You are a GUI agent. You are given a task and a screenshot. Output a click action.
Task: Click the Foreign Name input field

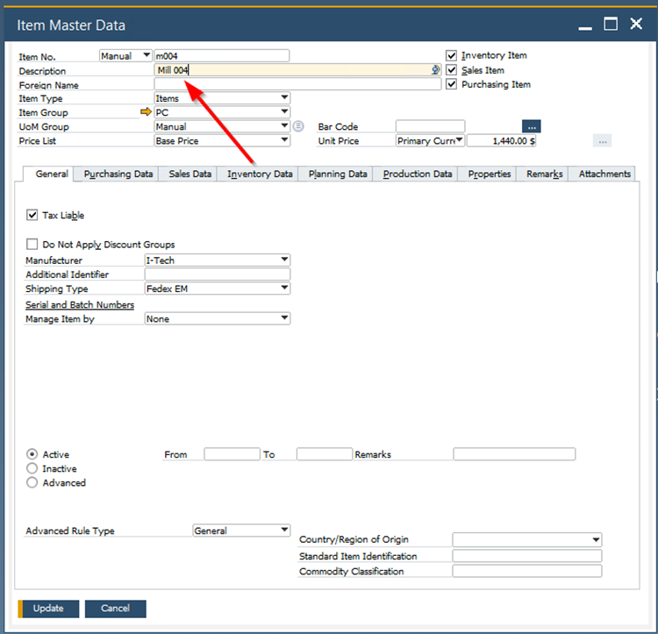pyautogui.click(x=297, y=84)
